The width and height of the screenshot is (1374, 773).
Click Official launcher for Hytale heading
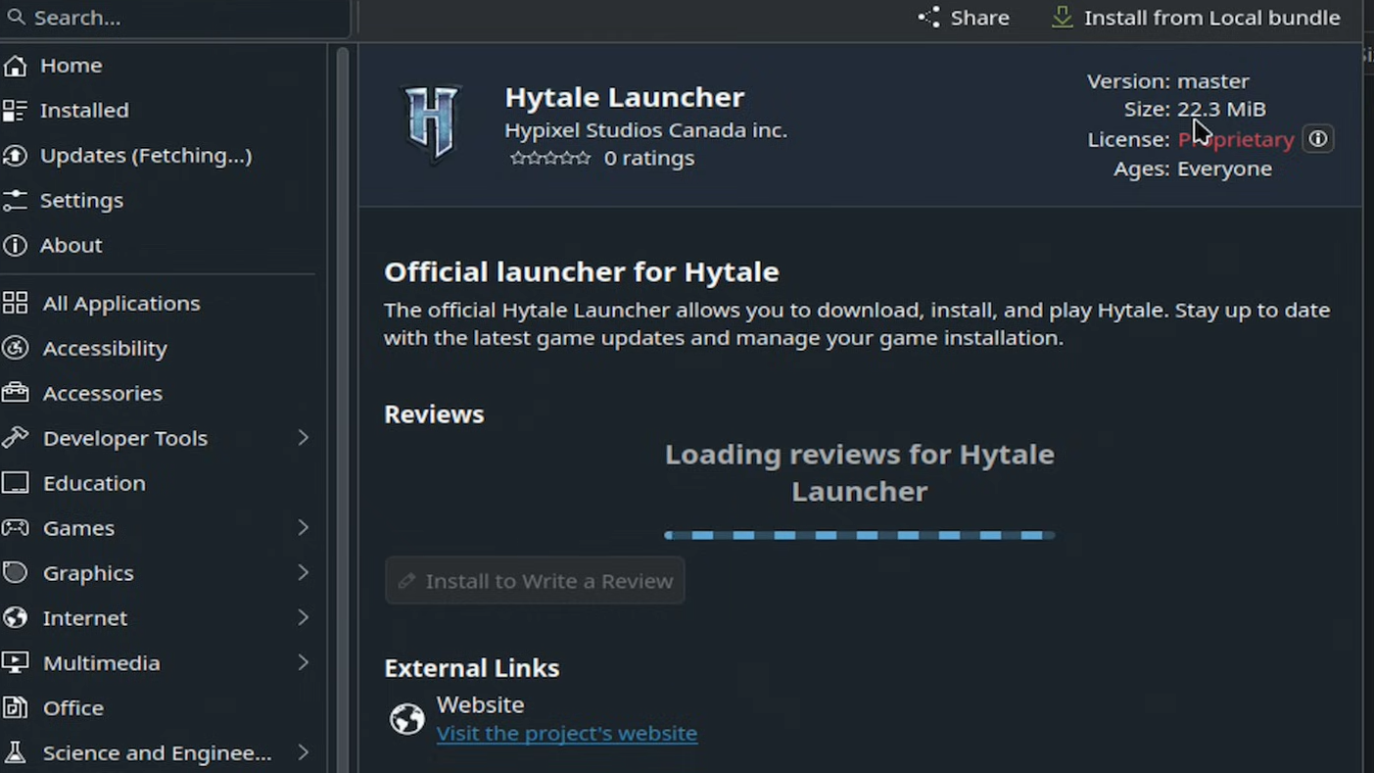[x=582, y=272]
